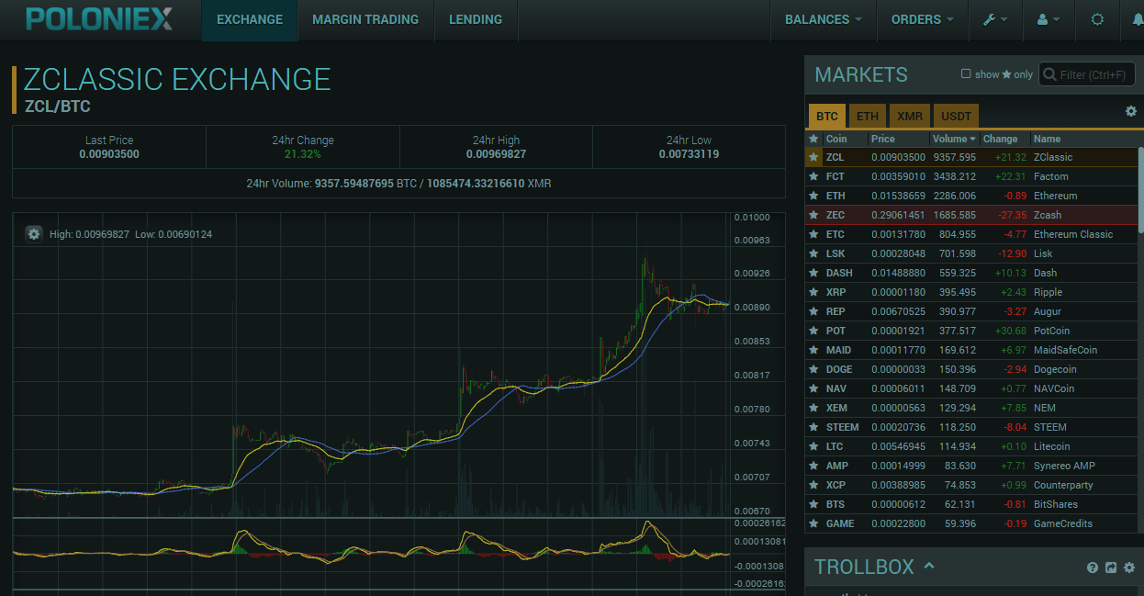This screenshot has width=1144, height=596.
Task: Open the Orders dropdown menu
Action: [x=923, y=19]
